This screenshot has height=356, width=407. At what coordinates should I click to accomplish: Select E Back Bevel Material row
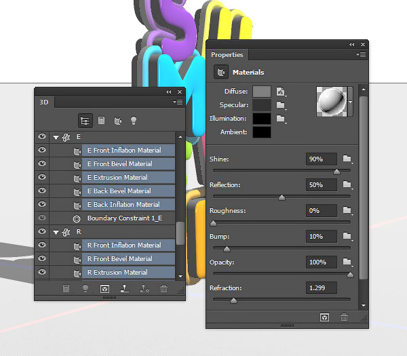click(128, 191)
